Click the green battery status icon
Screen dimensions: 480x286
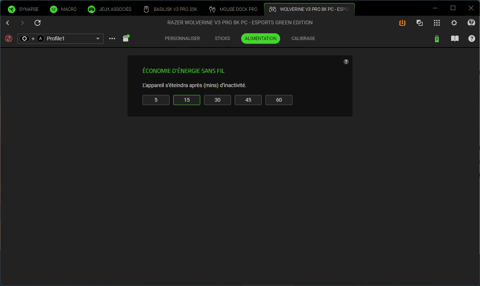[436, 39]
